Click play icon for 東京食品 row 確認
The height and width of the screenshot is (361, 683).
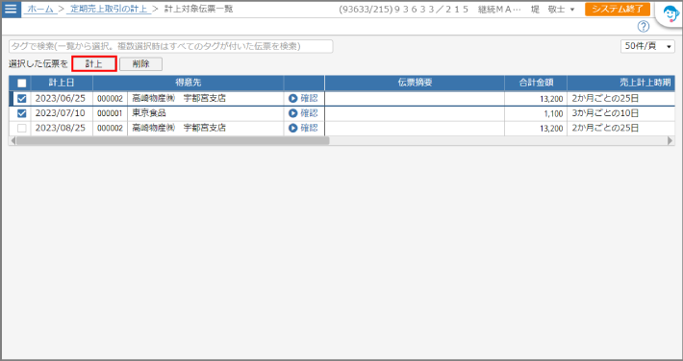[x=292, y=113]
